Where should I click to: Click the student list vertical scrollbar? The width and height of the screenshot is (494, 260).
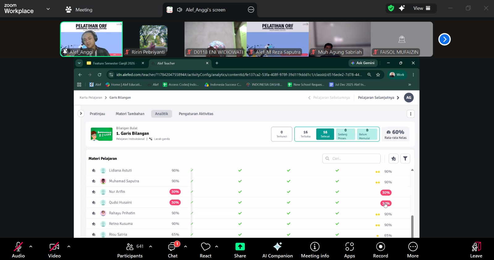tap(412, 226)
